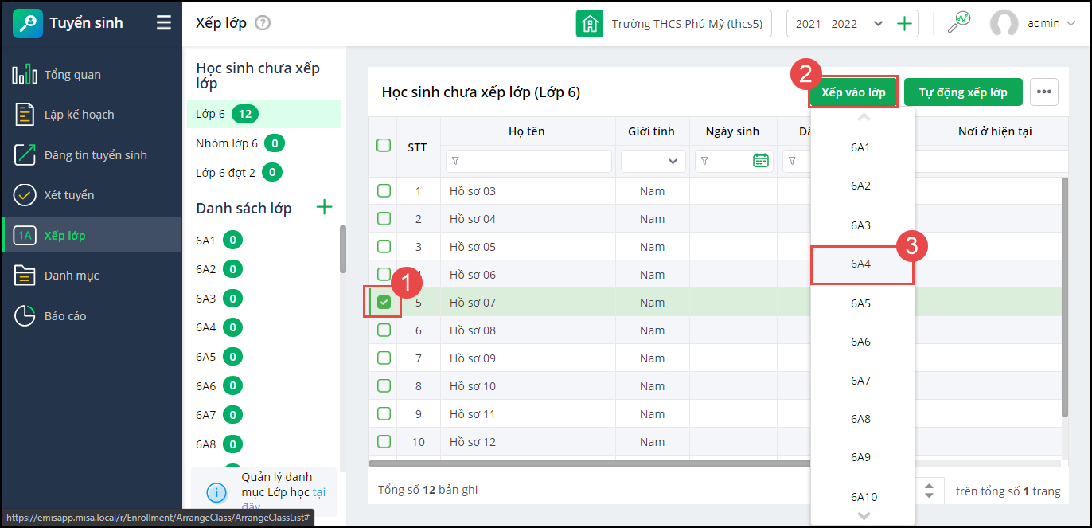Check the box for Hồ sơ 03
This screenshot has width=1092, height=528.
coord(384,191)
